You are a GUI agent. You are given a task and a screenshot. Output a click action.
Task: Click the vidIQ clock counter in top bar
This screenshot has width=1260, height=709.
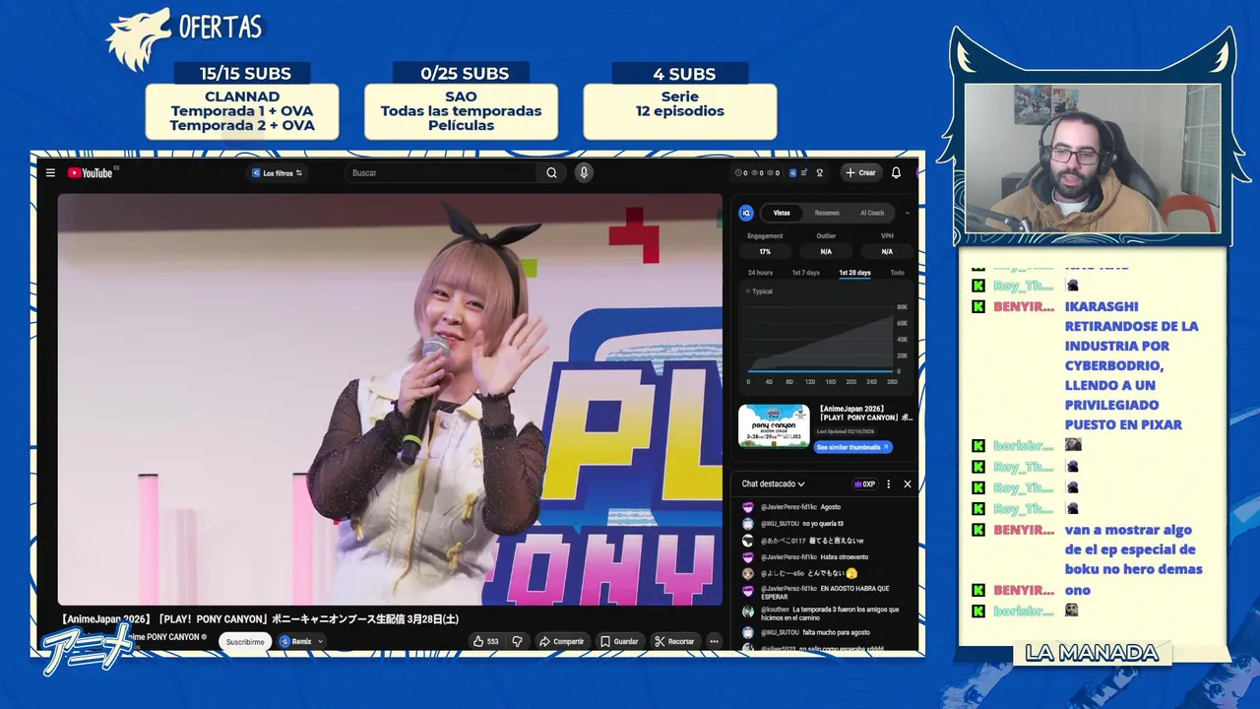(741, 173)
